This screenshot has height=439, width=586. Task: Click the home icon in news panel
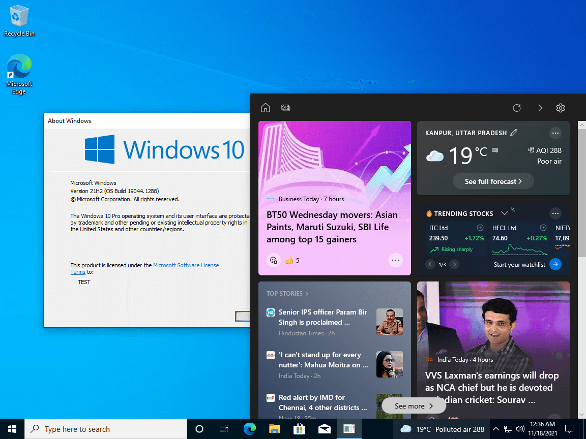(265, 108)
